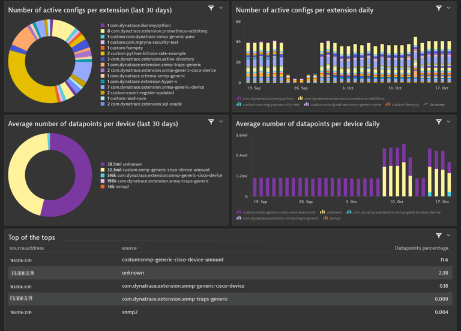Click the prometheus-rabbitmq yellow swatch in pie legend
Viewport: 461px width, 331px height.
[103, 31]
